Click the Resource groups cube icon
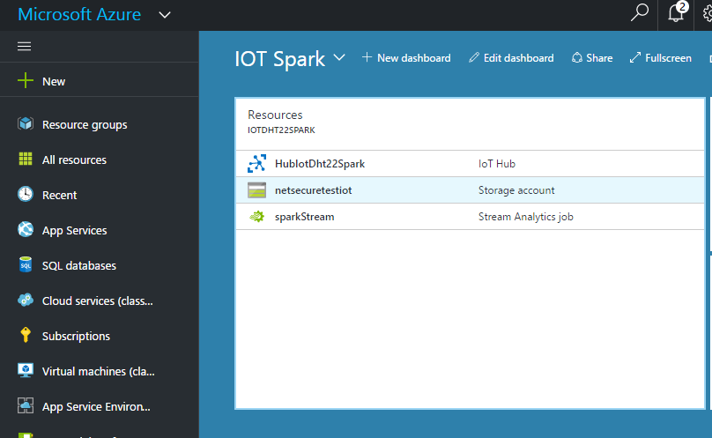This screenshot has width=712, height=438. click(x=26, y=123)
